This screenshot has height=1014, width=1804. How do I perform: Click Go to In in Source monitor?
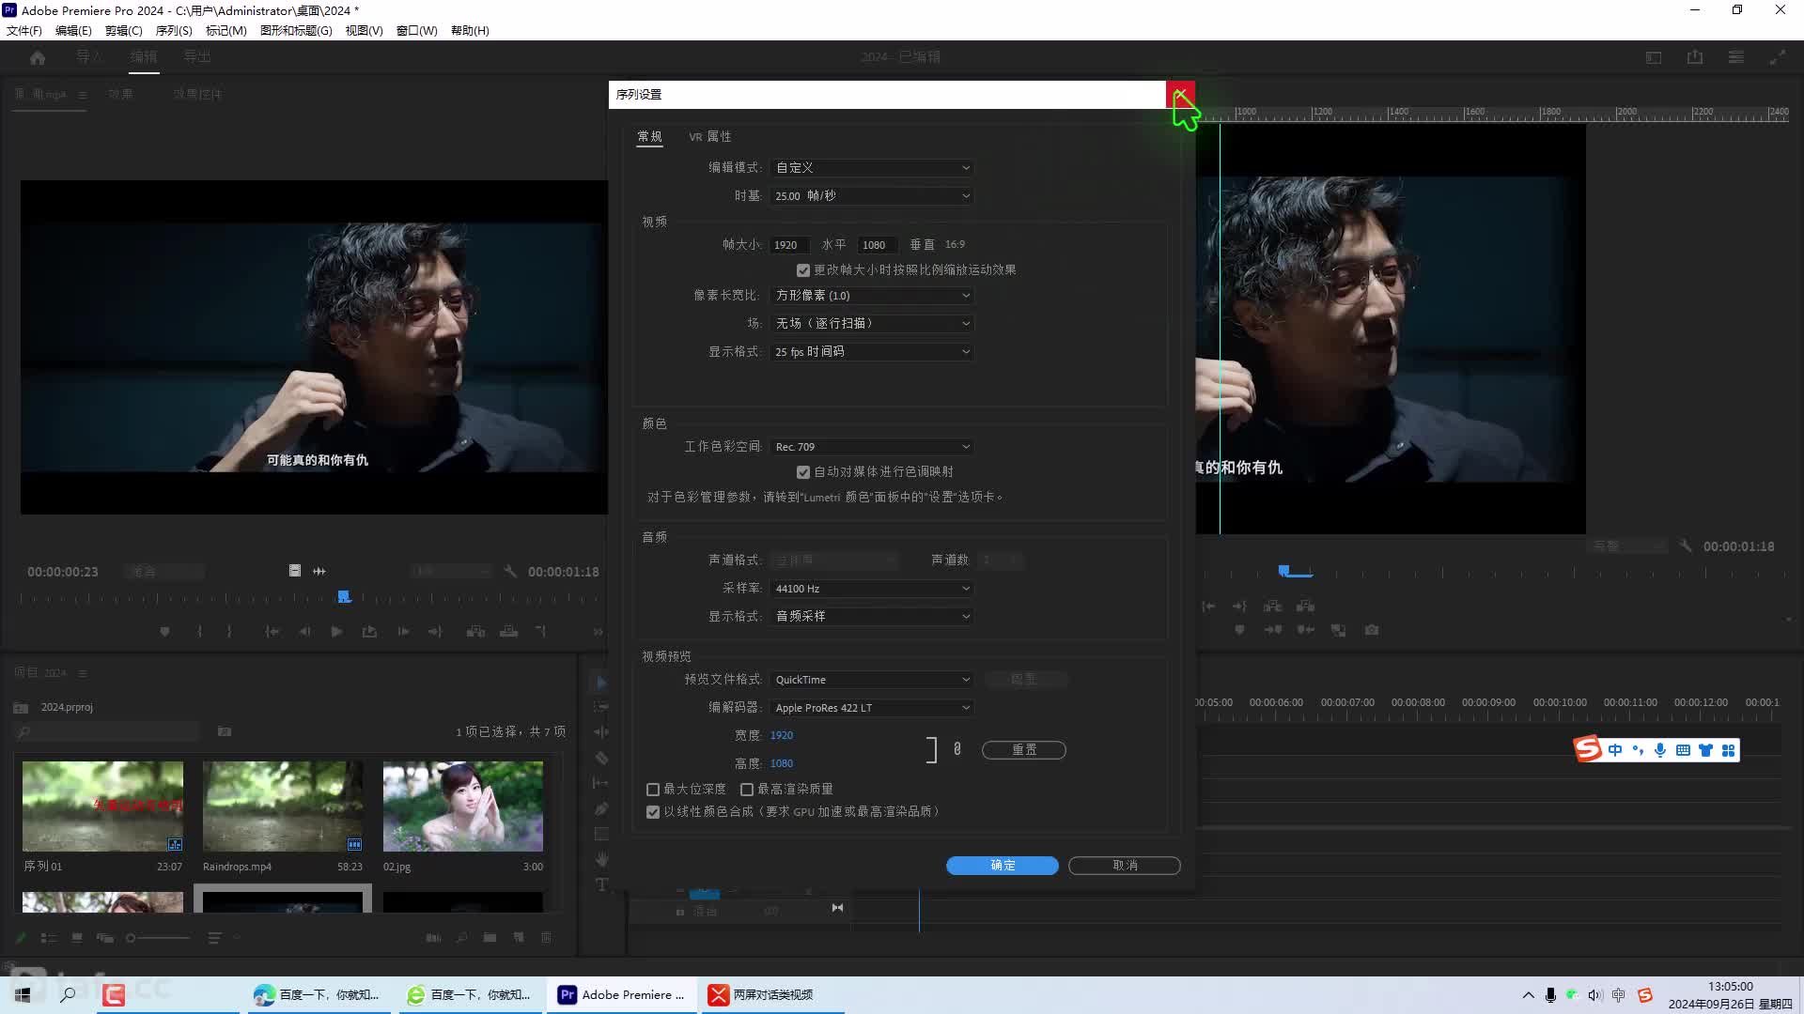point(272,632)
